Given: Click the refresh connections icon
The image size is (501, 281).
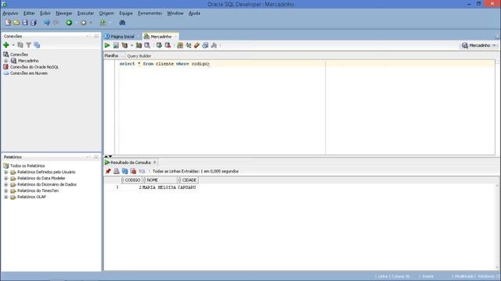Looking at the screenshot, I should (20, 45).
